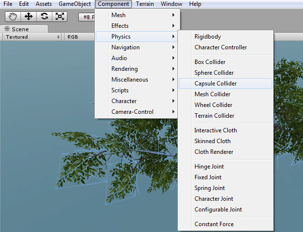
Task: Open the Textured draw mode dropdown
Action: (x=32, y=37)
